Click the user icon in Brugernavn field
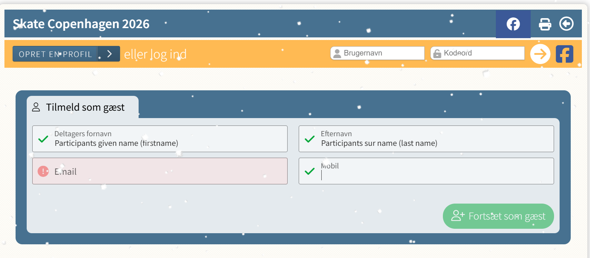The image size is (590, 258). pos(337,54)
